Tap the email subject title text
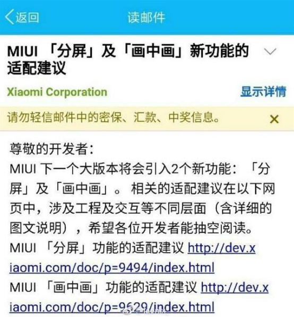Screen dimensions: 294x317 (x=128, y=59)
